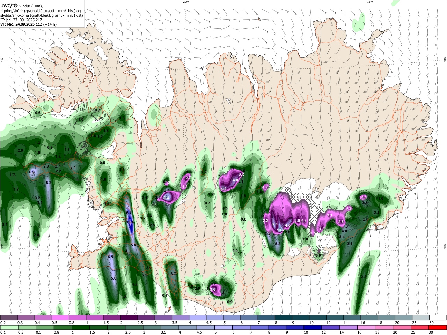Pick the dark purple snow-scale swatch labeled 2

click(x=129, y=318)
